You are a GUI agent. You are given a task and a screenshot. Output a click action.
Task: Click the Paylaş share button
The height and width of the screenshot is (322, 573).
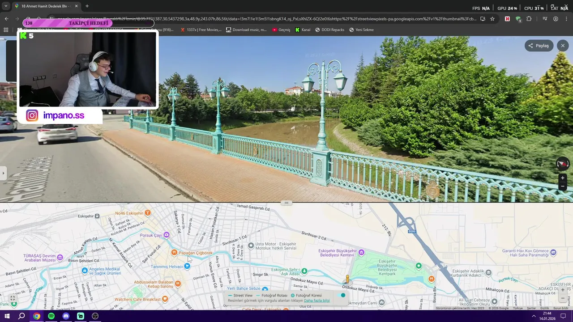[539, 46]
